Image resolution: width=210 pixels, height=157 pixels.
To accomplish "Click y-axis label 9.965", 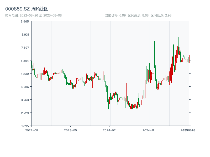I will [25, 21].
